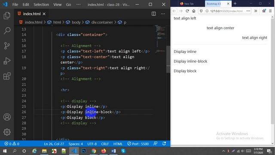Open editor More Actions ellipsis
The height and width of the screenshot is (155, 275).
[x=163, y=14]
